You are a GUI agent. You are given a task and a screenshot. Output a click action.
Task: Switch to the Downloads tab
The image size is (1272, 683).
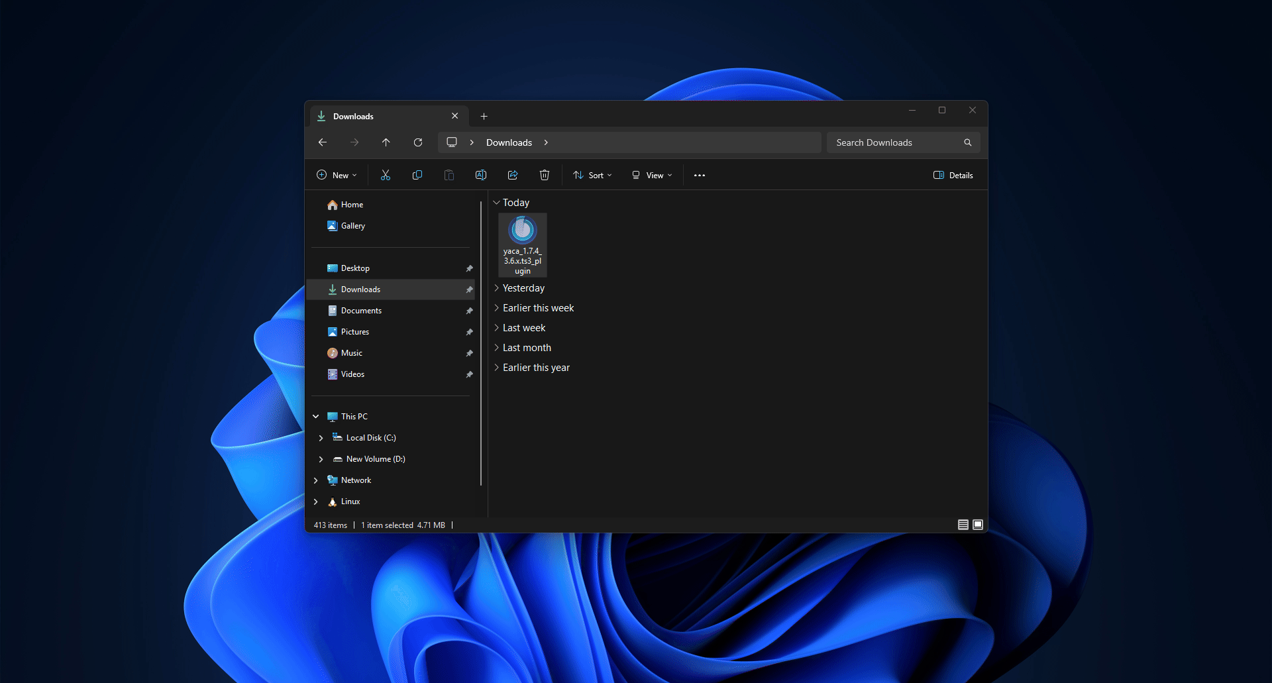coord(352,116)
